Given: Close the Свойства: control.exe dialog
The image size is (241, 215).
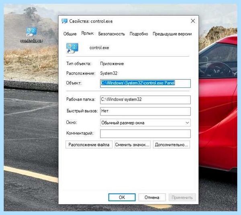Looking at the screenshot, I should [x=193, y=21].
